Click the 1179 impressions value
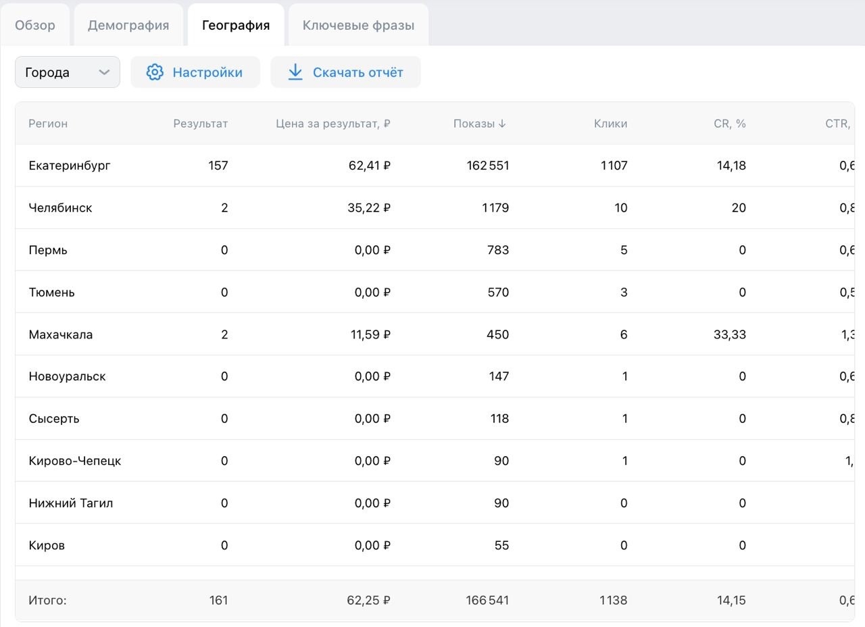 495,208
